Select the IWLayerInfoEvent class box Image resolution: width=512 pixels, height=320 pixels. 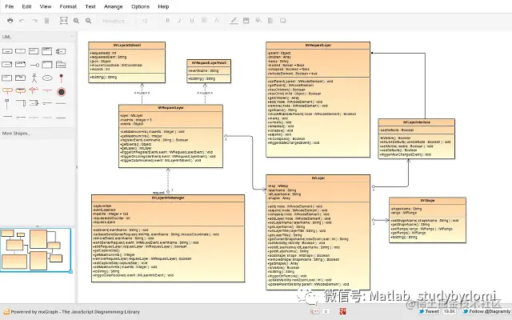click(x=126, y=62)
